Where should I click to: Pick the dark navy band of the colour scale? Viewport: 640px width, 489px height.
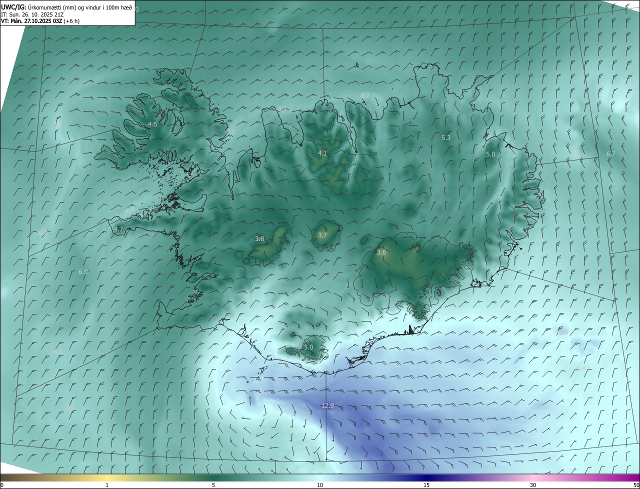click(x=426, y=477)
